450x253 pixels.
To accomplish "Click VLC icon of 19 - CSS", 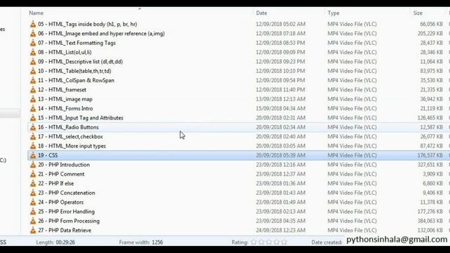I will [33, 155].
